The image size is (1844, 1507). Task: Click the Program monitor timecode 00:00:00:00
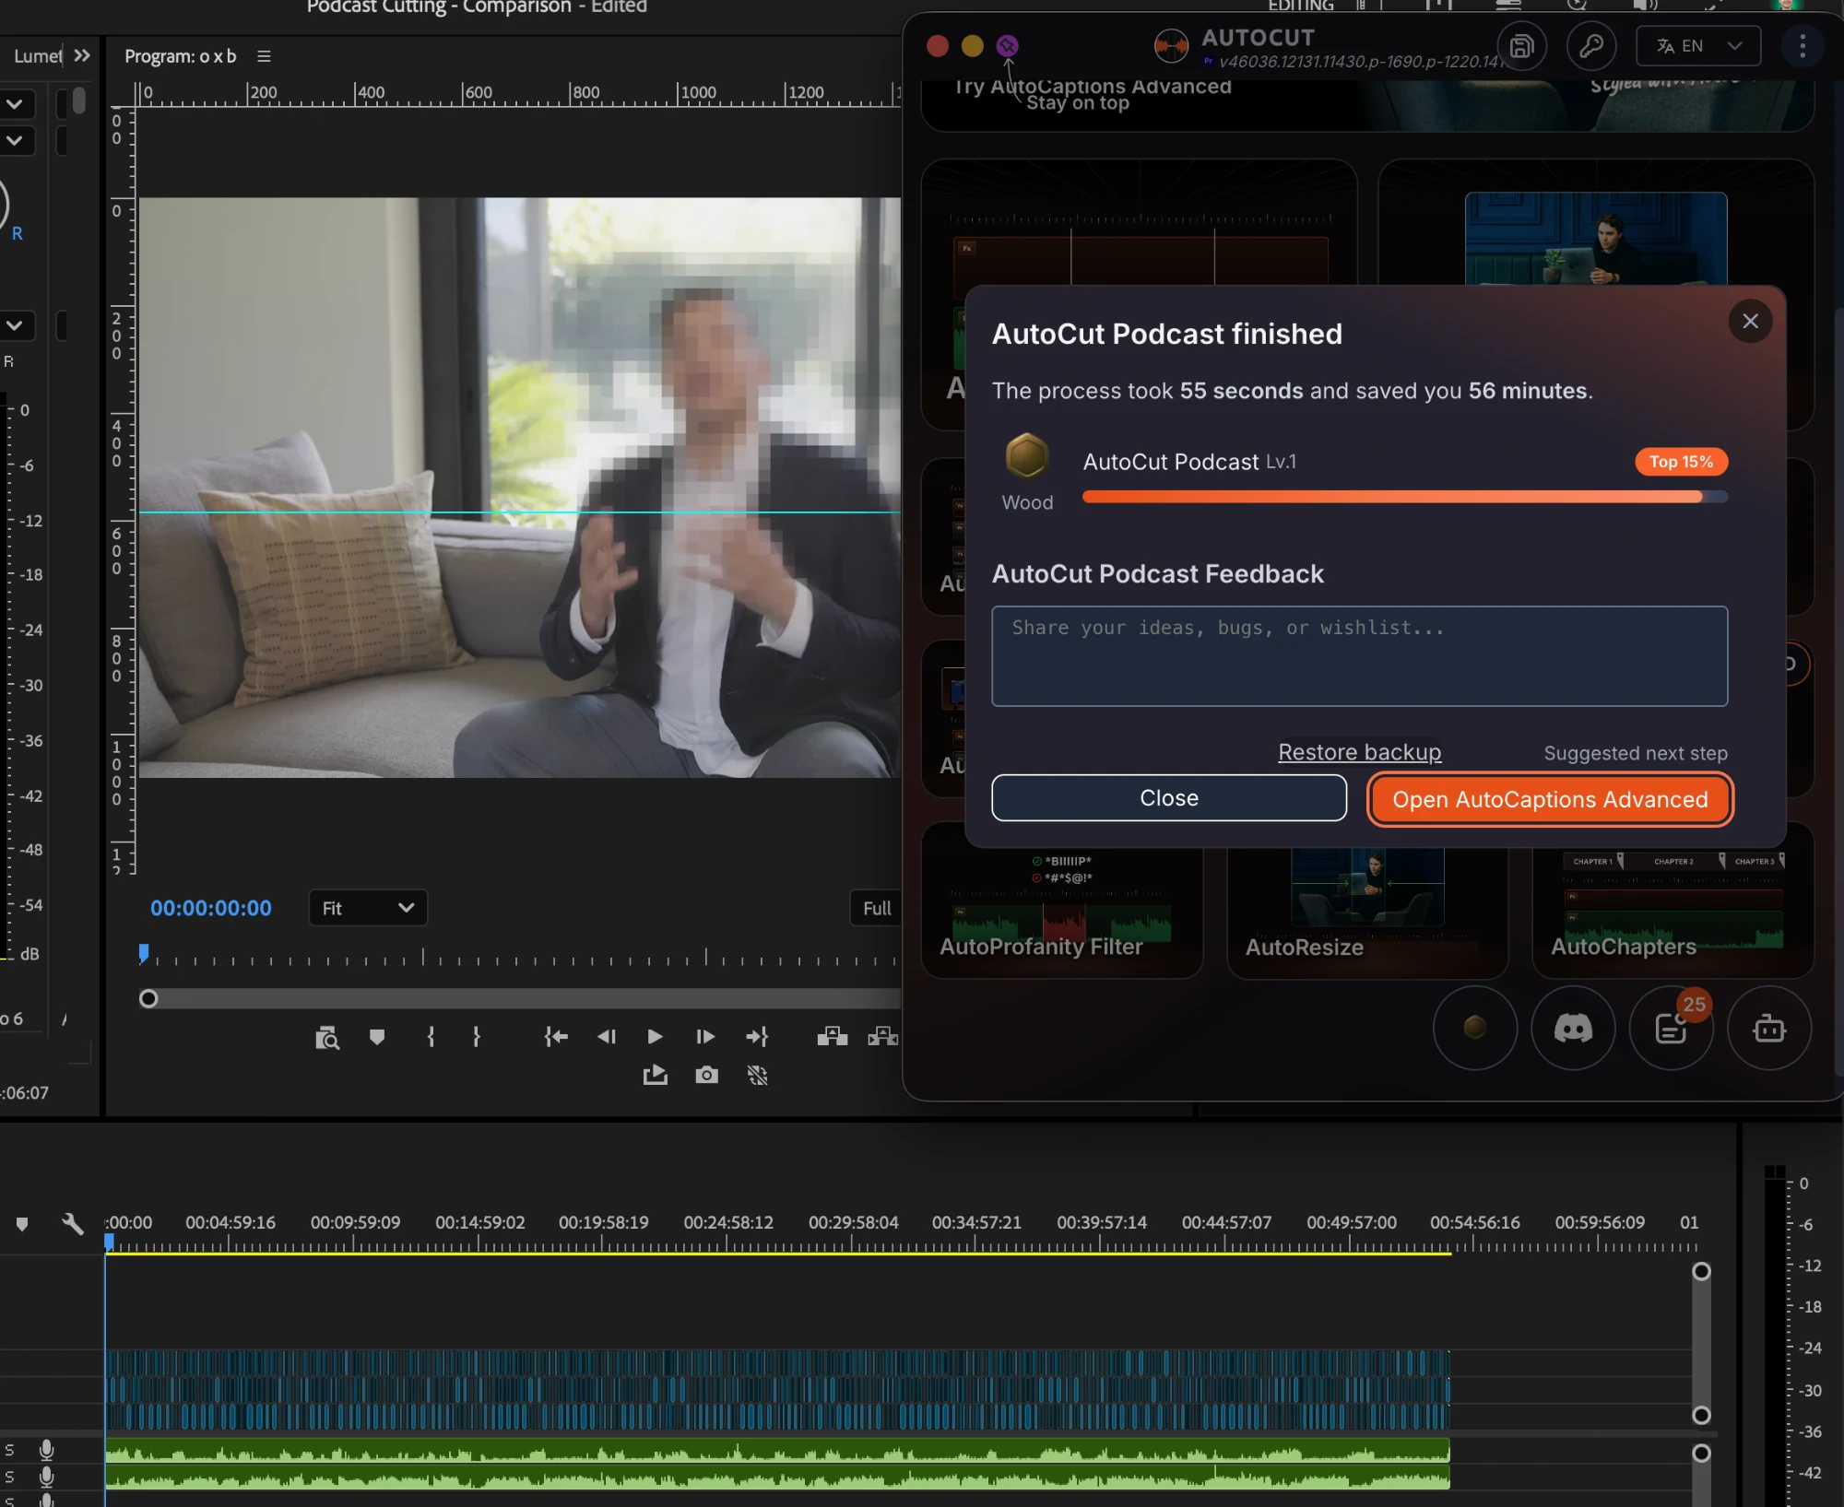(211, 908)
